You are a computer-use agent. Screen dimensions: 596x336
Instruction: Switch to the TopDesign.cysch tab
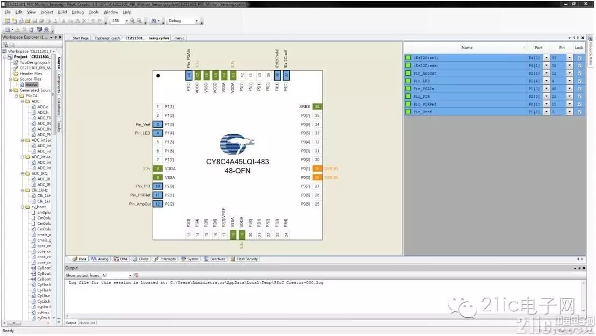[x=107, y=38]
